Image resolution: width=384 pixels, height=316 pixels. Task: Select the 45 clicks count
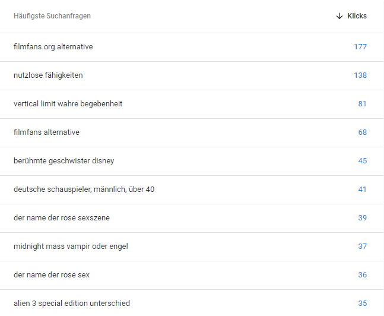362,161
